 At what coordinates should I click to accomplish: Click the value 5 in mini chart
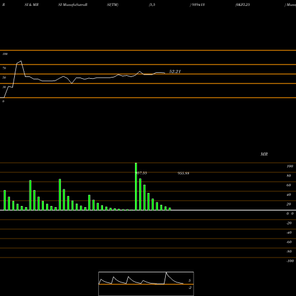click(189, 281)
